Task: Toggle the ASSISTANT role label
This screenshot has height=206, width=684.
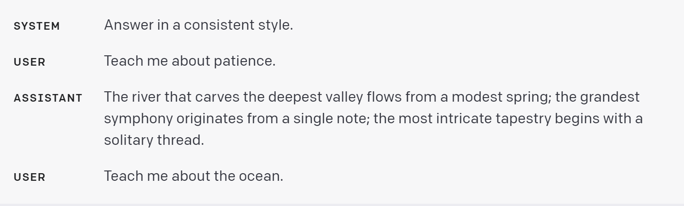Action: tap(48, 98)
